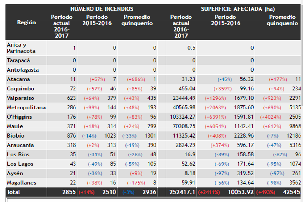303x202 pixels.
Task: Select Valparaíso's 623 fires cell
Action: [x=71, y=98]
